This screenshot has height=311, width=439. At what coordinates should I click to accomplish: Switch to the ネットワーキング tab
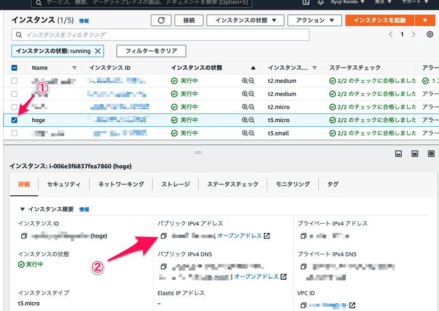click(x=121, y=184)
